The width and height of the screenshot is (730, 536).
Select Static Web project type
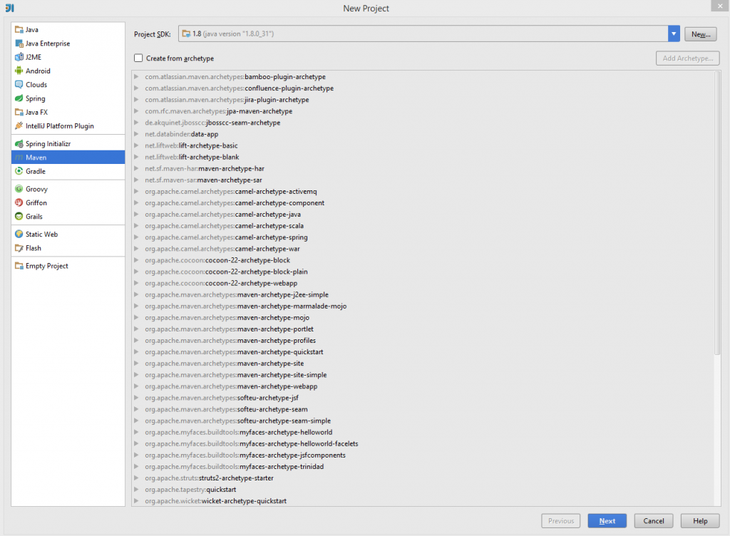[x=68, y=234]
